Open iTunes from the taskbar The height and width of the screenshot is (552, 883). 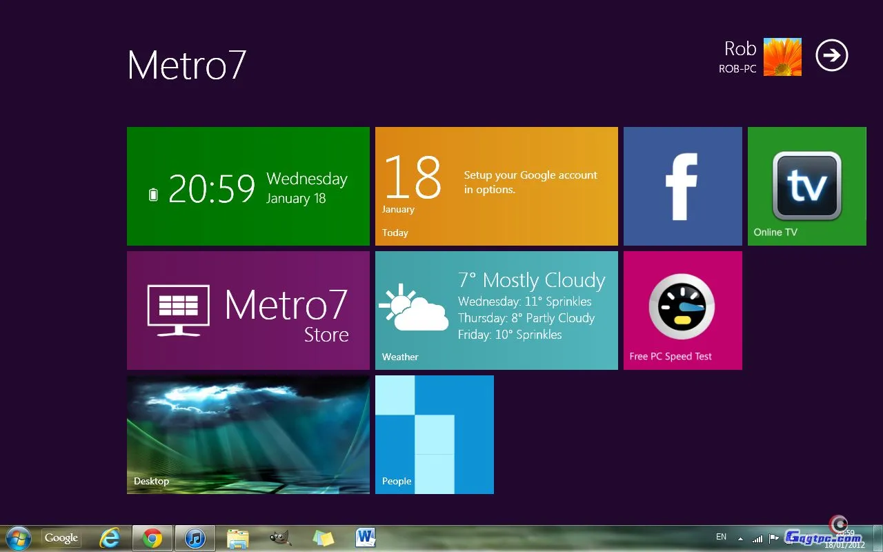click(x=195, y=538)
